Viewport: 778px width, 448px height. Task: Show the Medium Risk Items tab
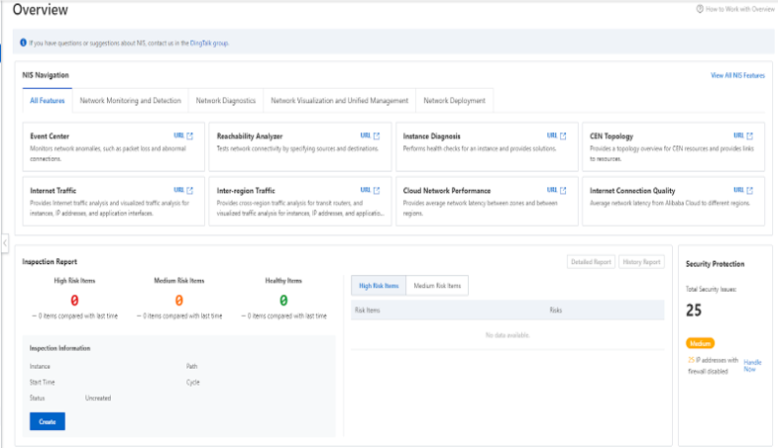[x=437, y=286]
